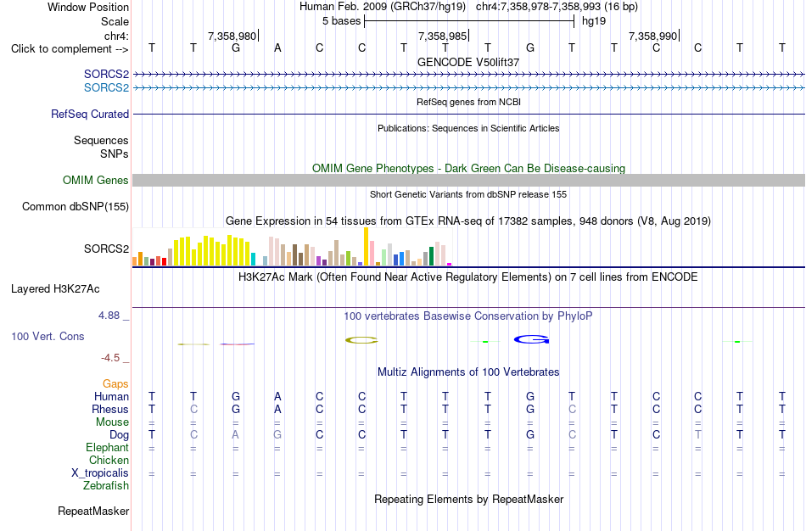Click the olive C conservation logo letter

362,340
